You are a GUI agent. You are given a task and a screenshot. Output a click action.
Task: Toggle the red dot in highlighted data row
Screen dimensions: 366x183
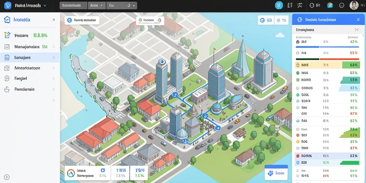[298, 156]
